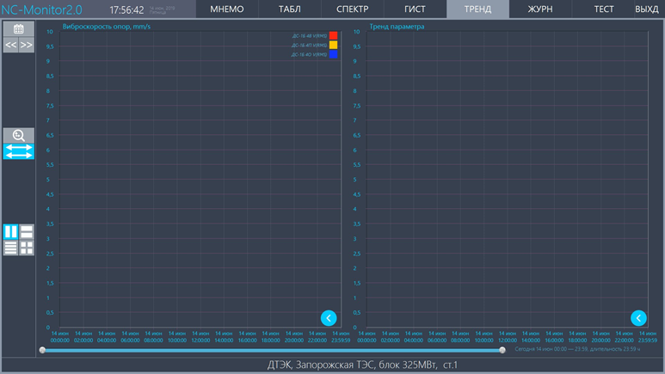
Task: Switch to the СПЕКТР tab
Action: pyautogui.click(x=353, y=9)
